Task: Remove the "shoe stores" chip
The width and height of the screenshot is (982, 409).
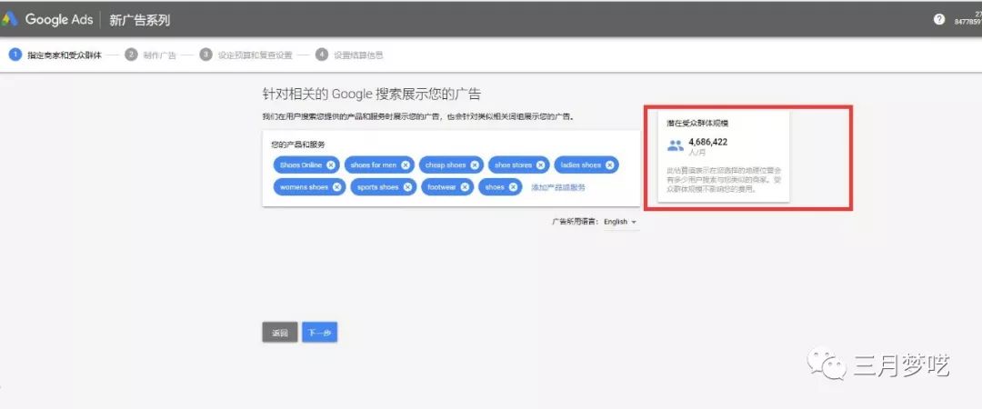Action: click(x=540, y=165)
